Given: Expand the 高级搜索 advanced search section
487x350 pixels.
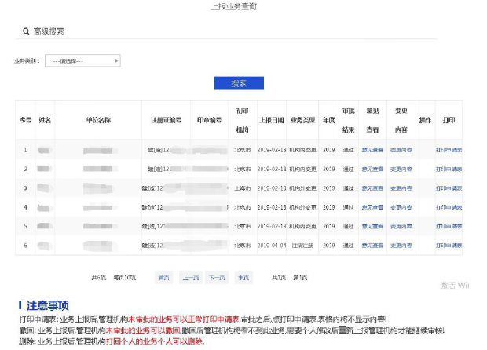Looking at the screenshot, I should 49,31.
